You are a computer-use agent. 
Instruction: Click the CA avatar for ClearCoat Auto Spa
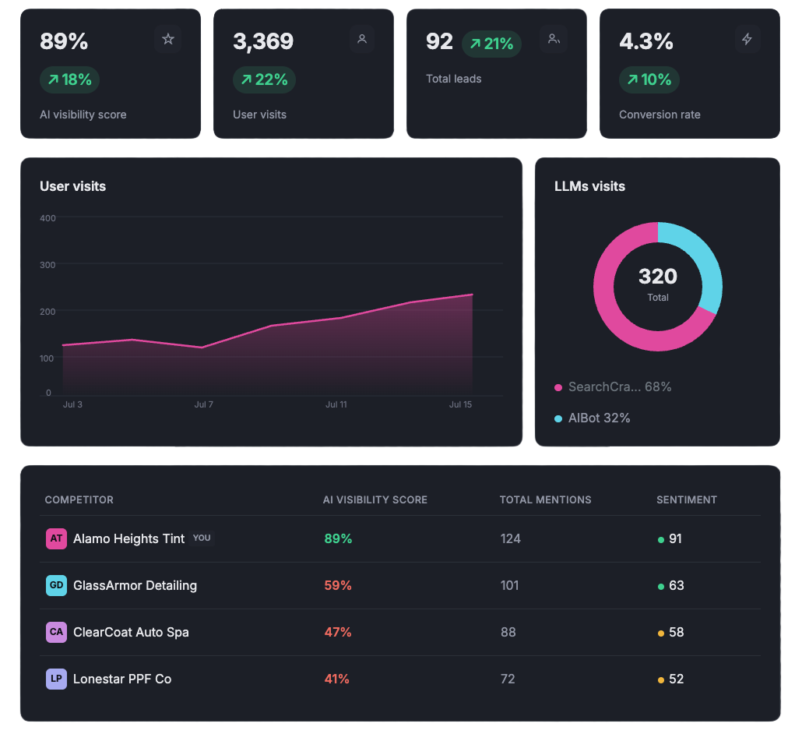coord(56,632)
